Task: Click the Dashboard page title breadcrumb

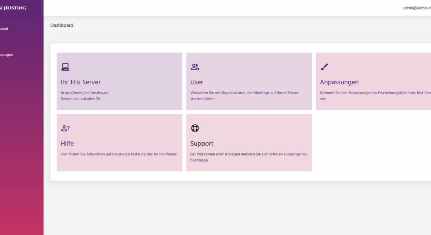Action: coord(62,26)
